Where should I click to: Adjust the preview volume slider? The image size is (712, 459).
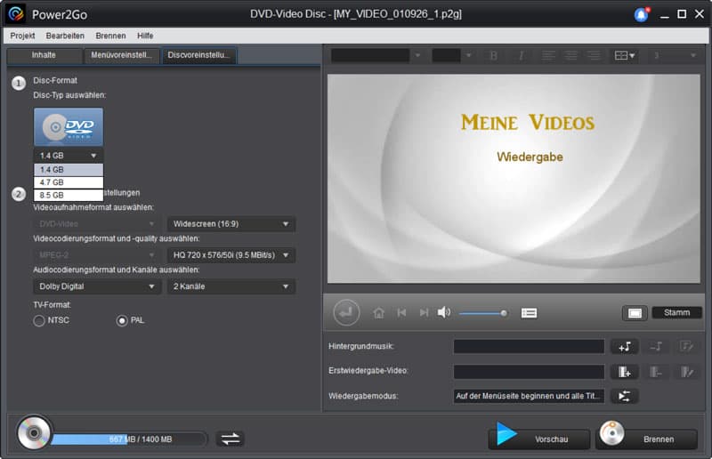click(483, 313)
